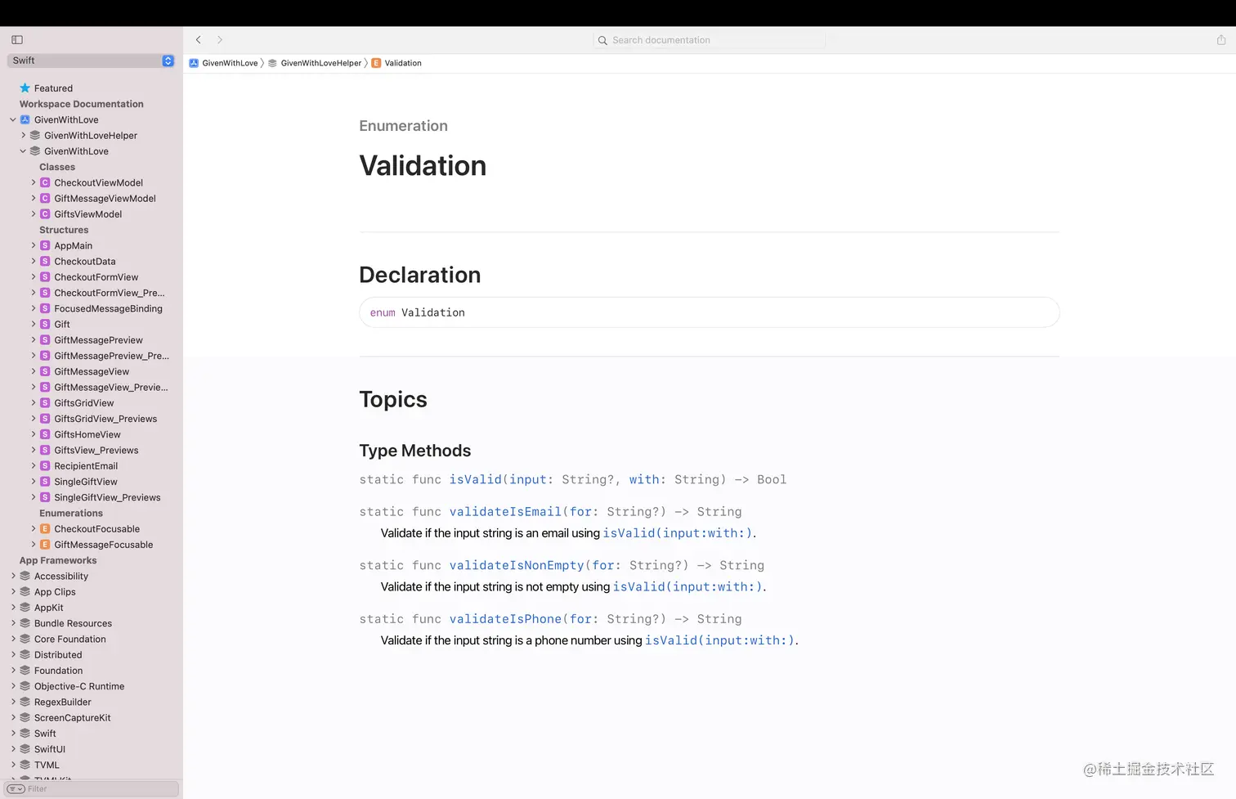Expand the GiftMessagePreview disclosure arrow
Screen dimensions: 1236x799
[x=34, y=340]
